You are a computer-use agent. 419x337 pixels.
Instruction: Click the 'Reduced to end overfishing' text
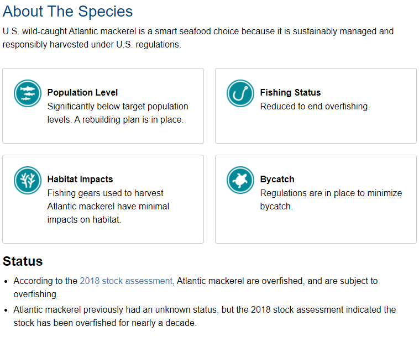315,106
